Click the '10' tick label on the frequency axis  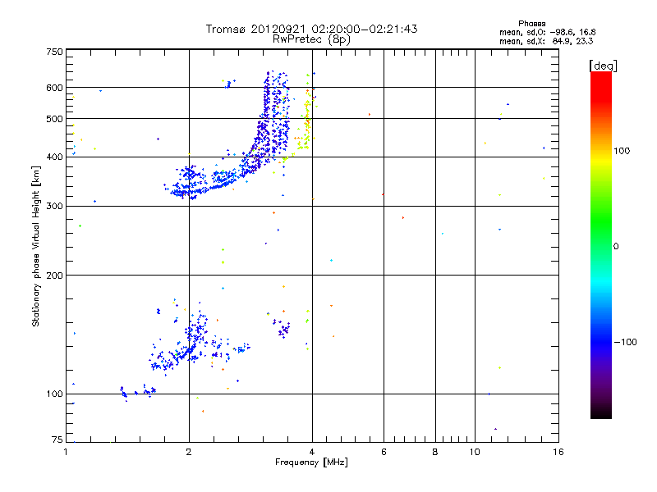click(x=475, y=452)
